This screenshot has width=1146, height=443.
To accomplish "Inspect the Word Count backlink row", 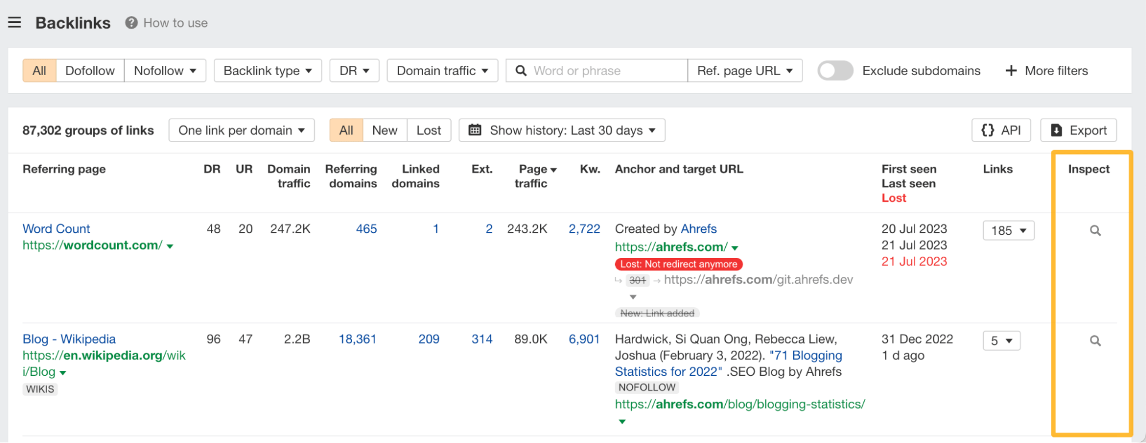I will tap(1095, 230).
